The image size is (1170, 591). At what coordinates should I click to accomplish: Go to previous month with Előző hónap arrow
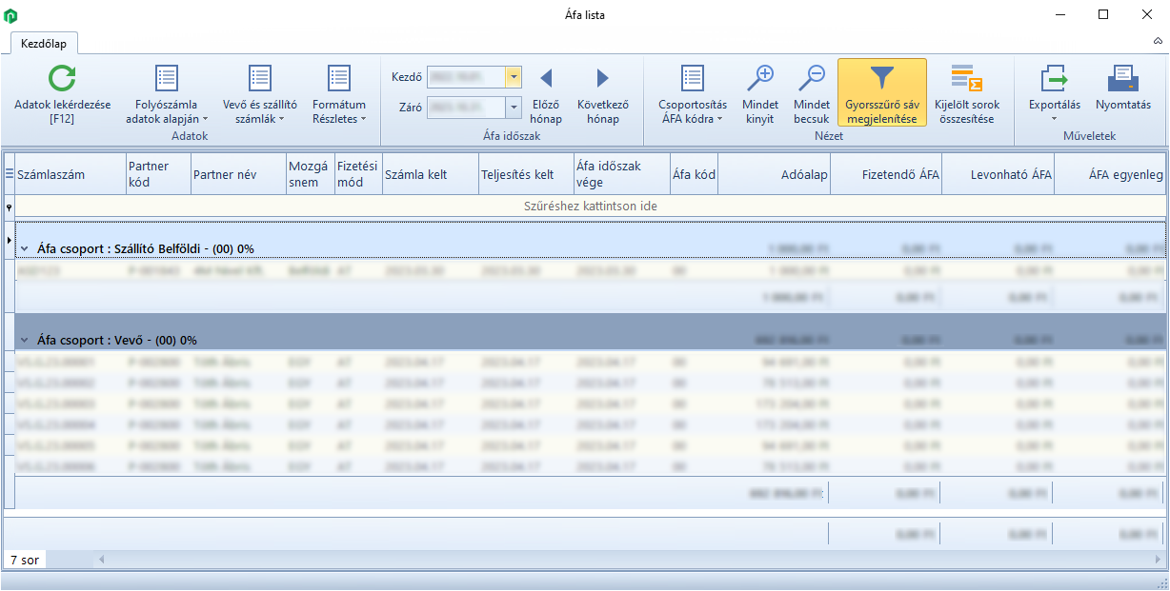point(546,79)
